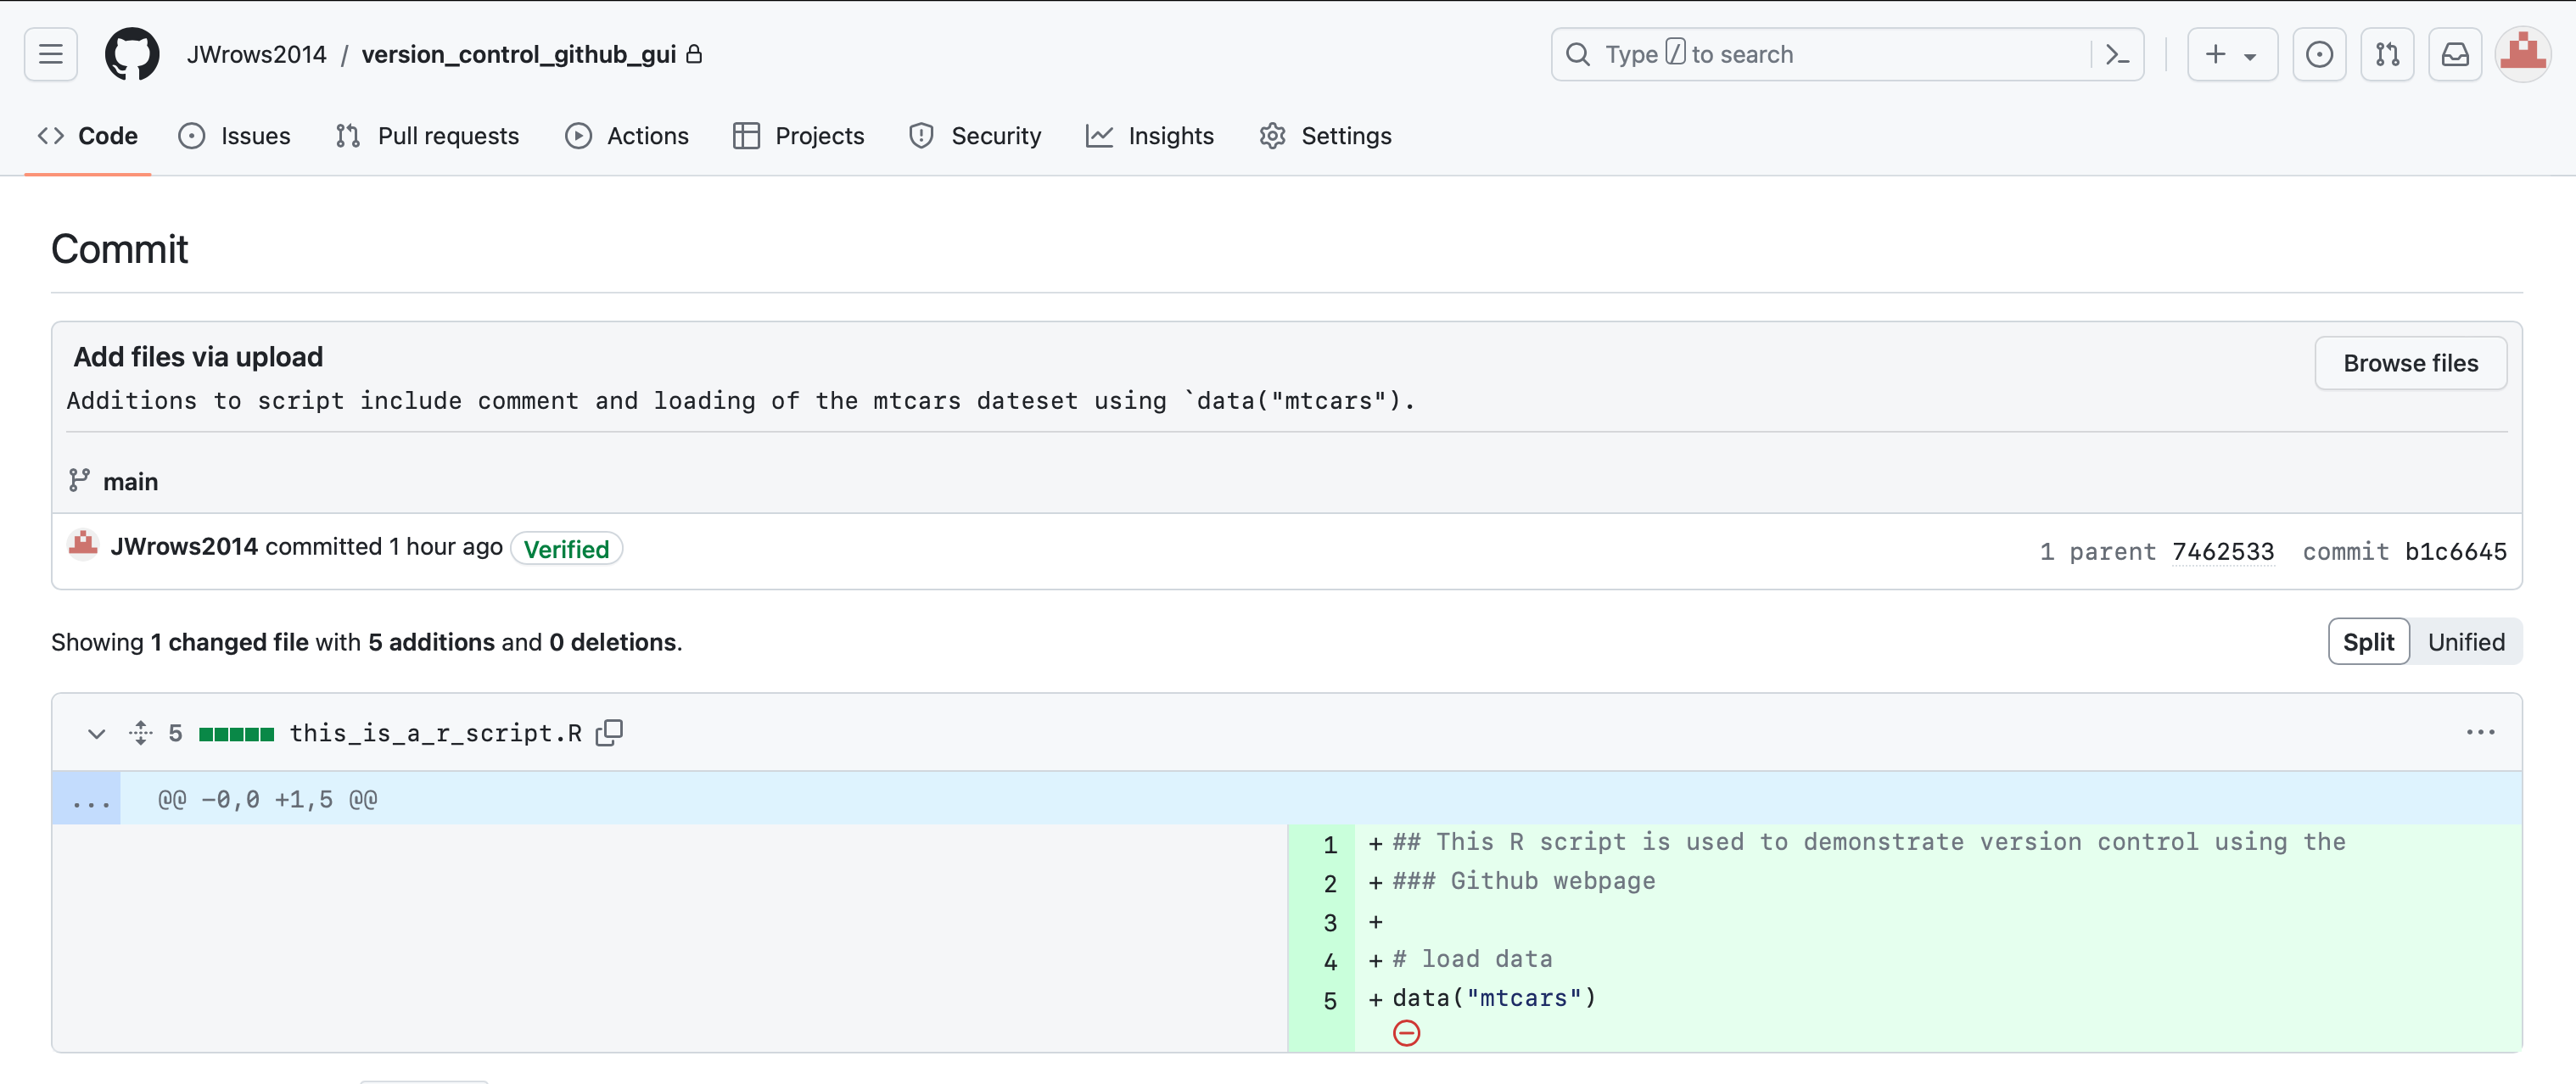Click the Browse files button
The height and width of the screenshot is (1084, 2576).
(2410, 363)
